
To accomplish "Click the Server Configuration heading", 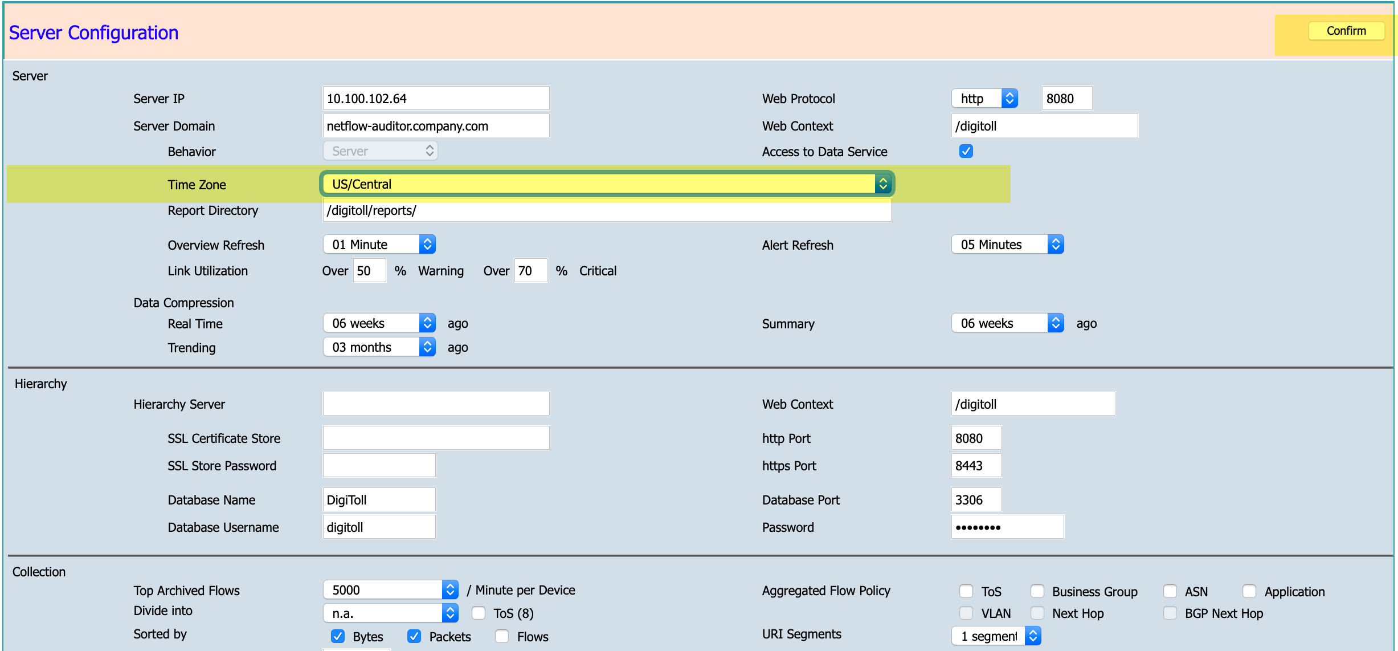I will (x=93, y=33).
